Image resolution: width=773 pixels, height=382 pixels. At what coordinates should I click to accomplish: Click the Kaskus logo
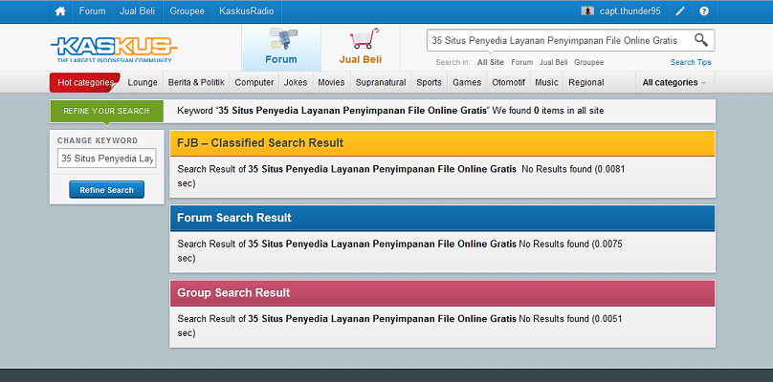pyautogui.click(x=114, y=49)
